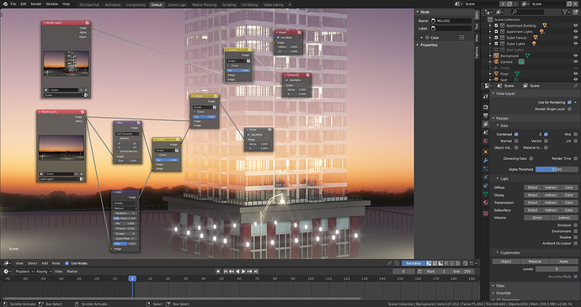
Task: Toggle the Use Nodes checkbox
Action: (67, 263)
